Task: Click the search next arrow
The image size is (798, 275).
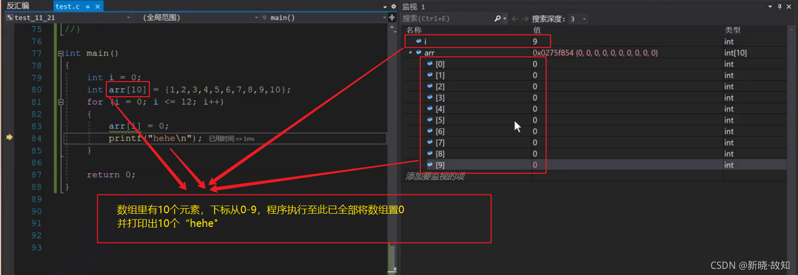Action: tap(525, 19)
